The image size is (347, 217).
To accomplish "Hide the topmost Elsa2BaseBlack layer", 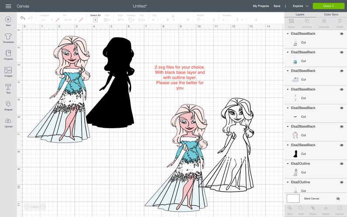I will point(342,34).
